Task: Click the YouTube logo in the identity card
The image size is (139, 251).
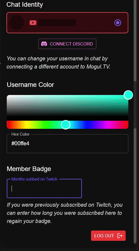Action: click(33, 23)
